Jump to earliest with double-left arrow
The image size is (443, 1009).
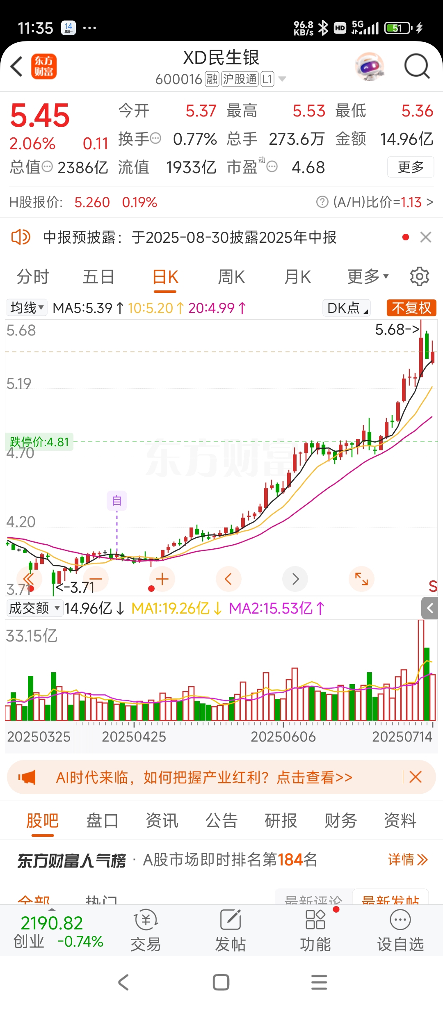point(29,579)
